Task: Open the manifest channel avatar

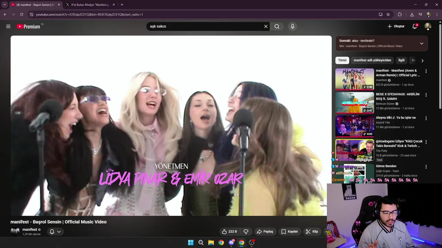Action: coord(15,231)
